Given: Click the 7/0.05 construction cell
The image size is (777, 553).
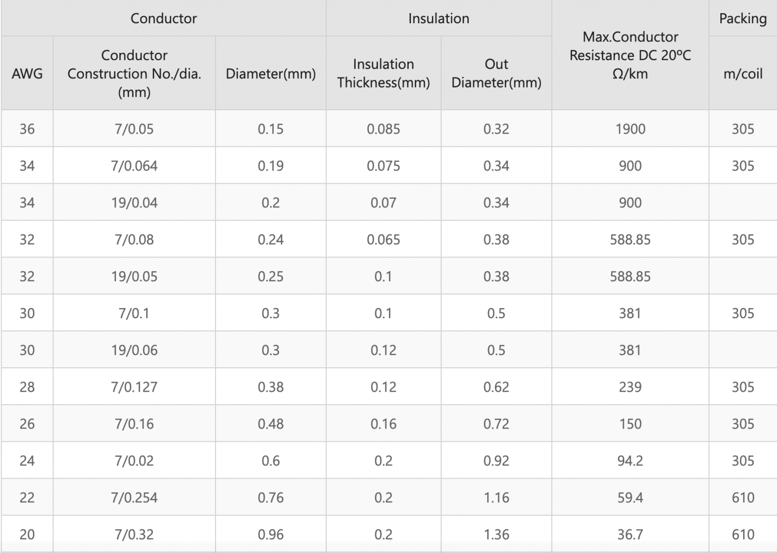Looking at the screenshot, I should coord(134,129).
